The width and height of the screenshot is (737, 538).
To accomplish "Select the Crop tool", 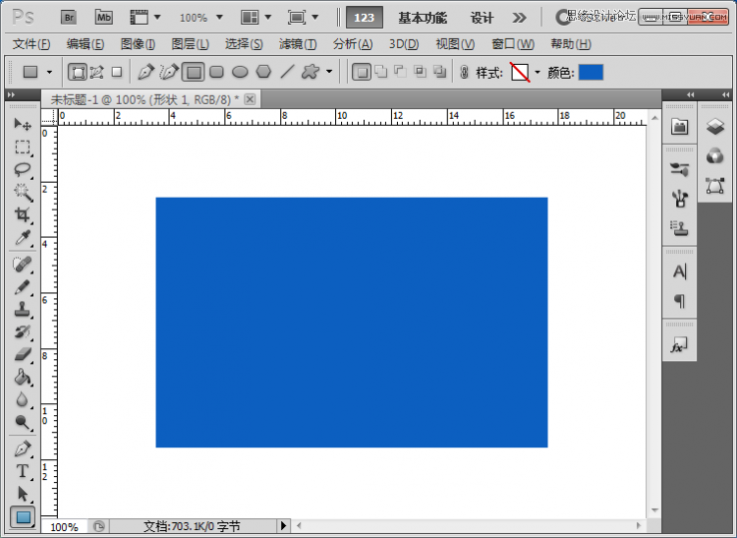I will point(22,214).
